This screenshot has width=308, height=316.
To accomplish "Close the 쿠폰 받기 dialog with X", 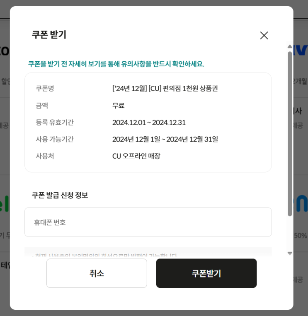I will (x=264, y=36).
